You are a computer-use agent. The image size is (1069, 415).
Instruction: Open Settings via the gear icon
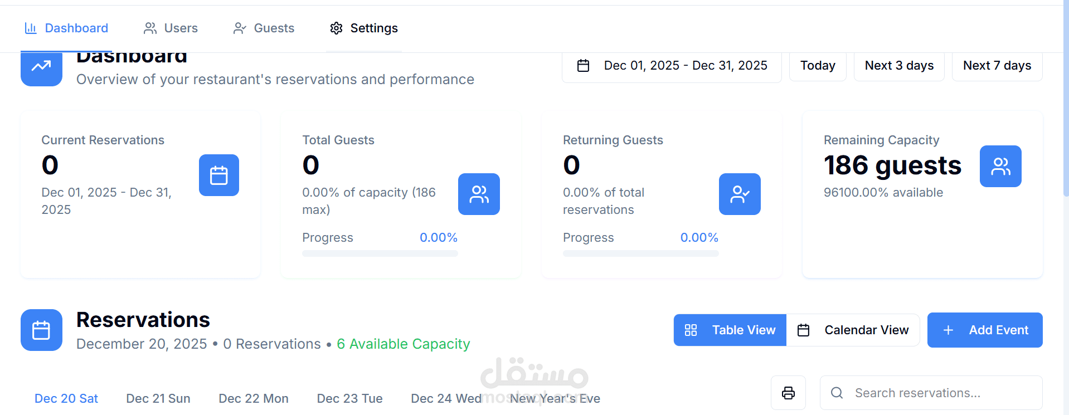click(x=336, y=28)
